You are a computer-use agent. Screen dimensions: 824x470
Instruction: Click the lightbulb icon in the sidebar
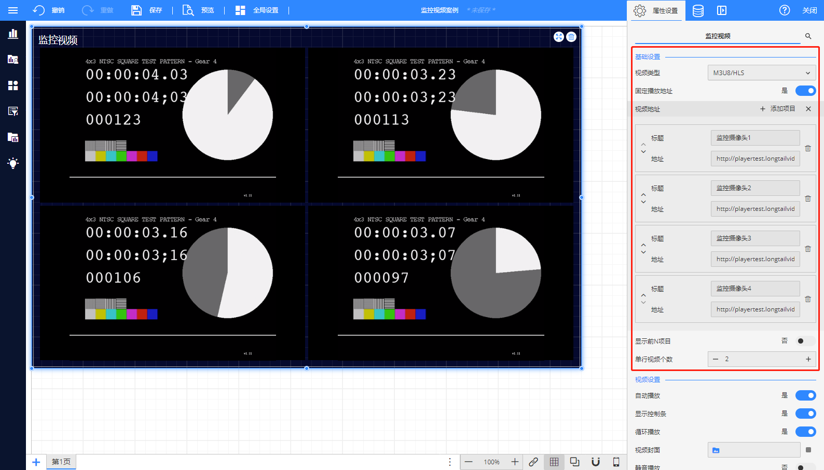click(x=13, y=163)
